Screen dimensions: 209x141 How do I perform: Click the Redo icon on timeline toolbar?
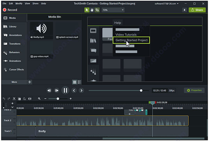9,99
